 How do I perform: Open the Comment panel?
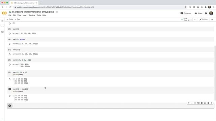click(x=186, y=13)
